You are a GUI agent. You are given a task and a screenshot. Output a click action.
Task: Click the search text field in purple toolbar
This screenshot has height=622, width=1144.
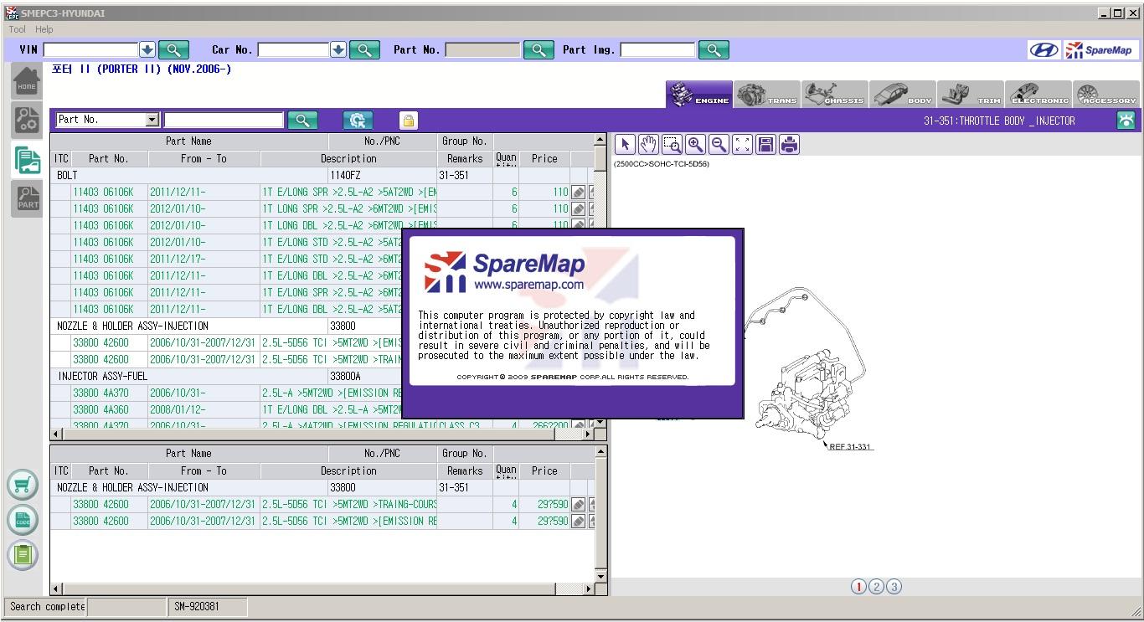coord(224,120)
